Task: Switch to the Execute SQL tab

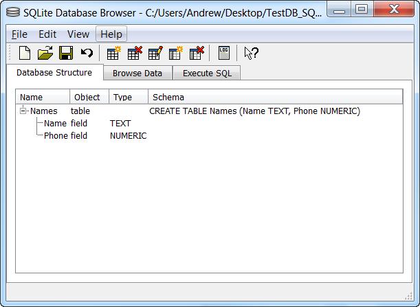Action: (206, 73)
